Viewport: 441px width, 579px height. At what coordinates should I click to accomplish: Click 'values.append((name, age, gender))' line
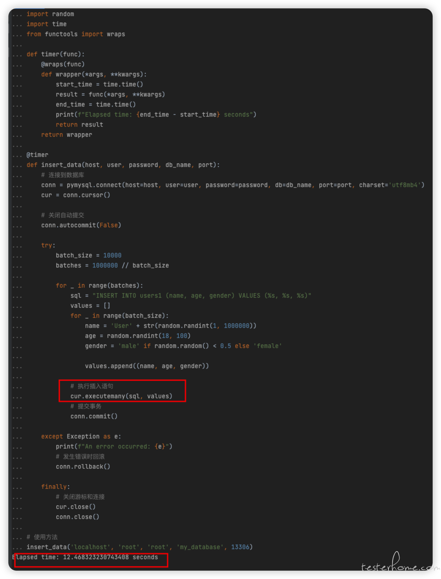click(x=147, y=366)
